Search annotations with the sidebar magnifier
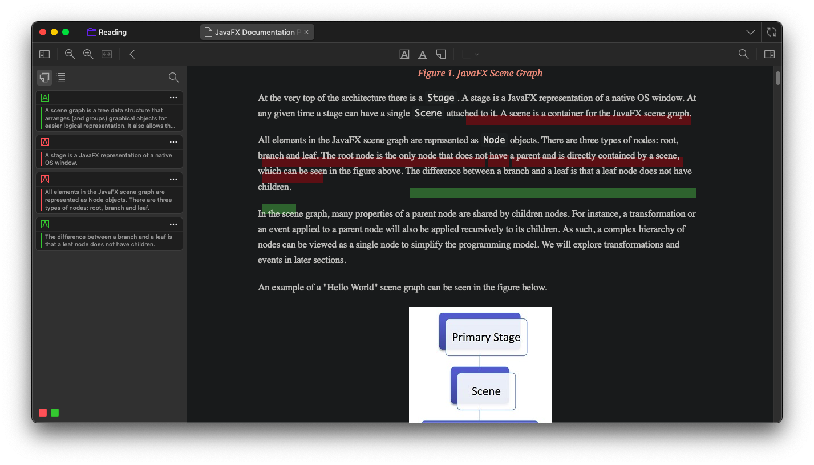The height and width of the screenshot is (465, 814). coord(174,78)
